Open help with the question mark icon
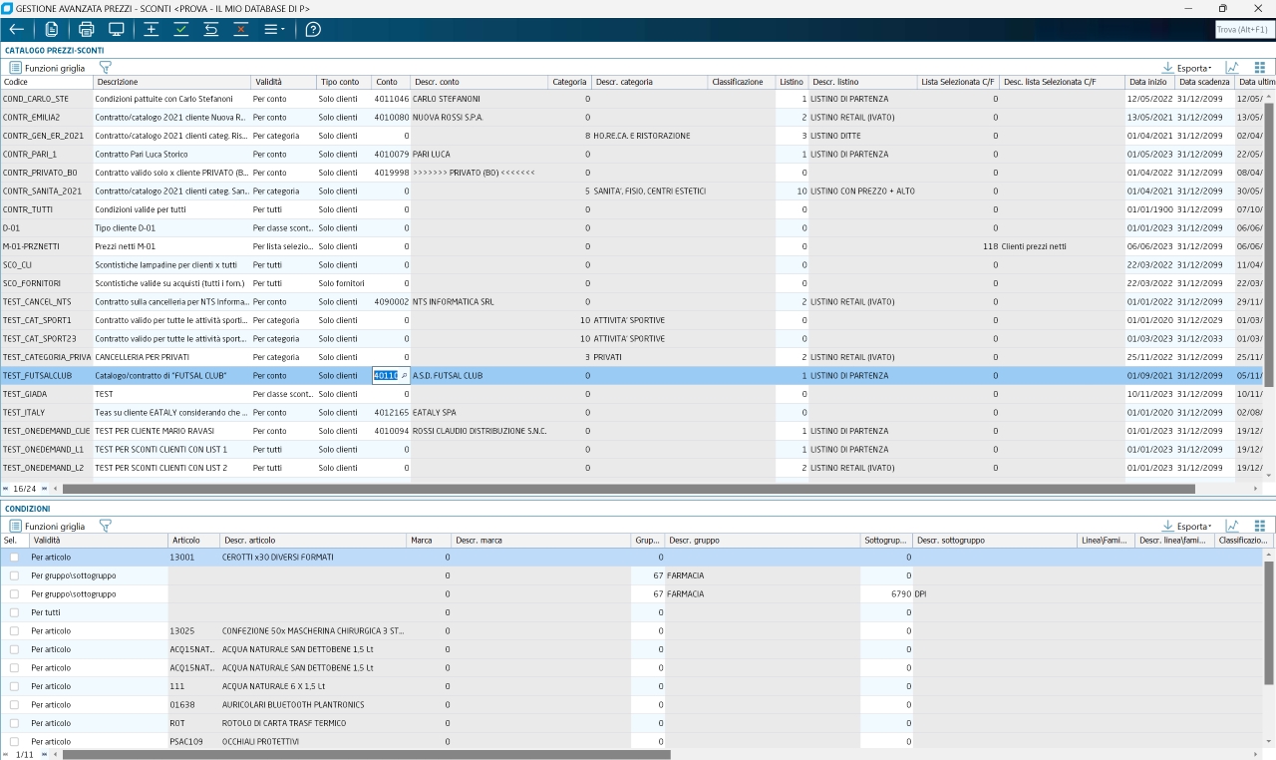Image resolution: width=1276 pixels, height=760 pixels. coord(313,30)
